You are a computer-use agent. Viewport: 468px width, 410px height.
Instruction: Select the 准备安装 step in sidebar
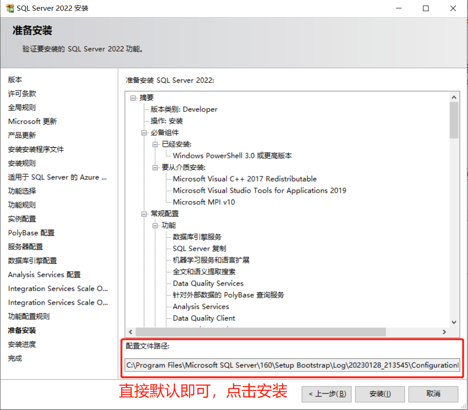click(22, 330)
